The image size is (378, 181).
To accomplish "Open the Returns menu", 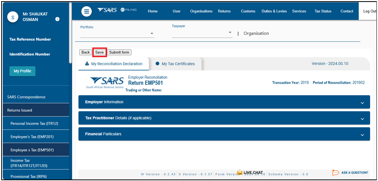I will (224, 11).
